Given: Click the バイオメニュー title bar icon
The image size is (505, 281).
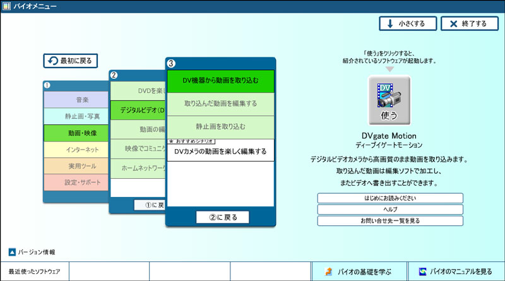Looking at the screenshot, I should click(x=6, y=6).
